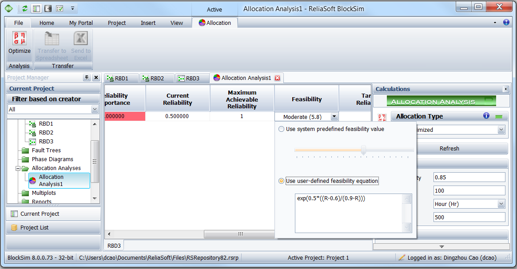The height and width of the screenshot is (269, 517).
Task: Switch to the Project ribbon tab
Action: tap(117, 23)
